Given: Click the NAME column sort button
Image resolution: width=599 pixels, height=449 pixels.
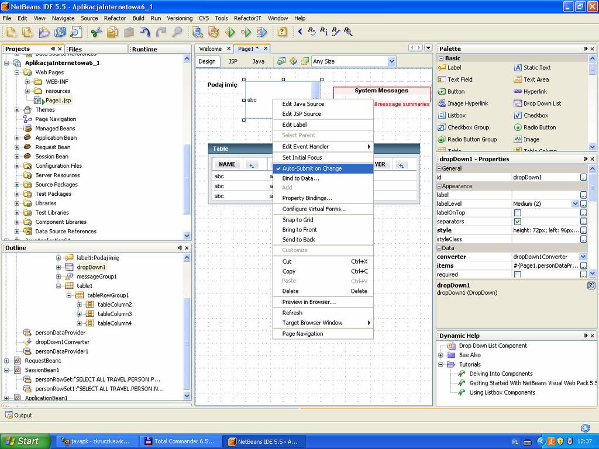Looking at the screenshot, I should [x=252, y=165].
